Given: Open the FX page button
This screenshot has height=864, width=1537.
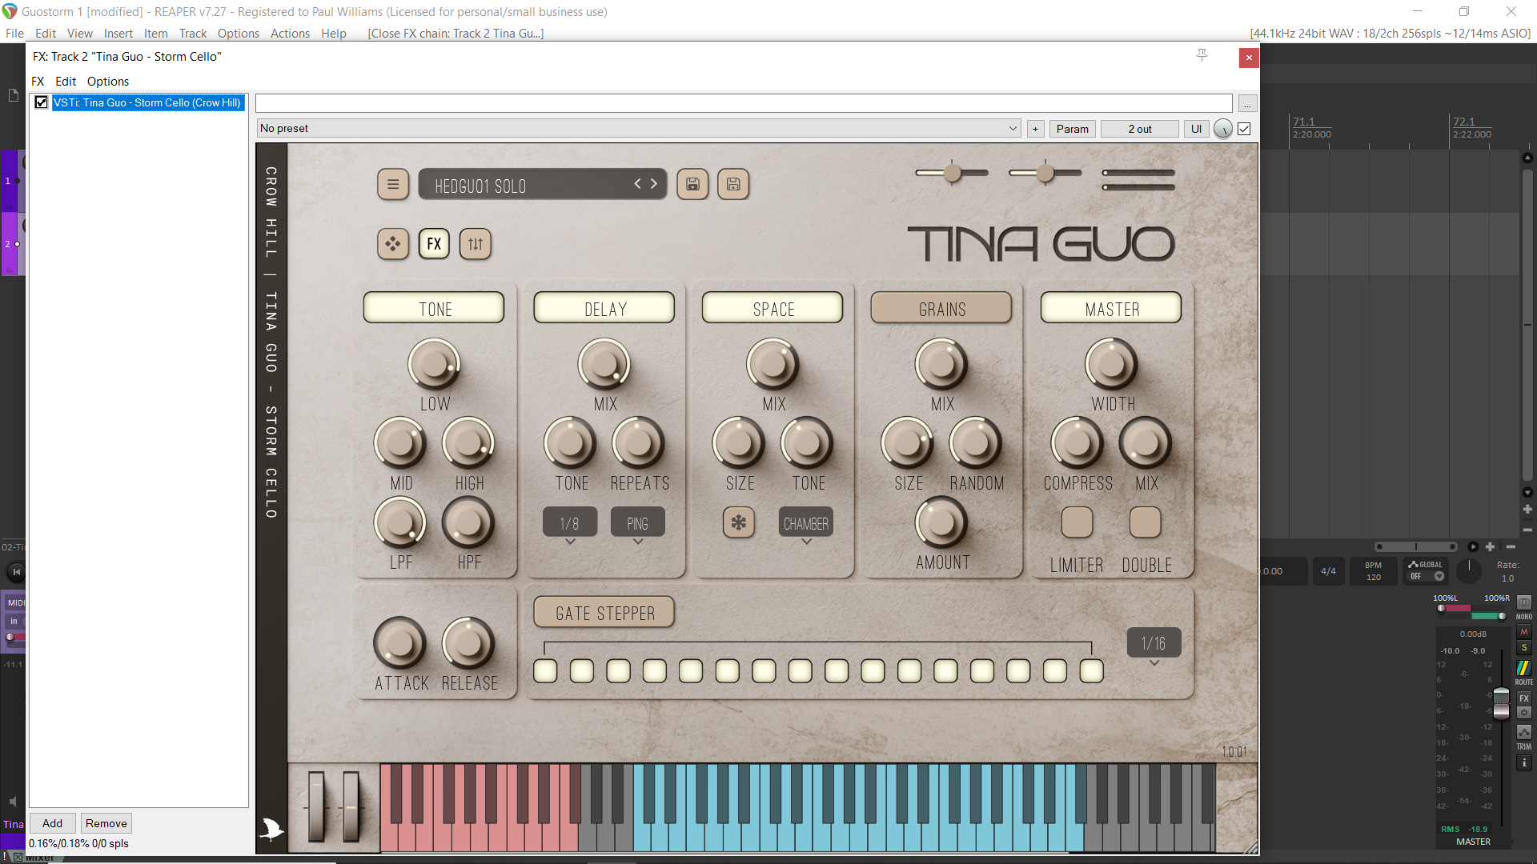Looking at the screenshot, I should pos(434,244).
